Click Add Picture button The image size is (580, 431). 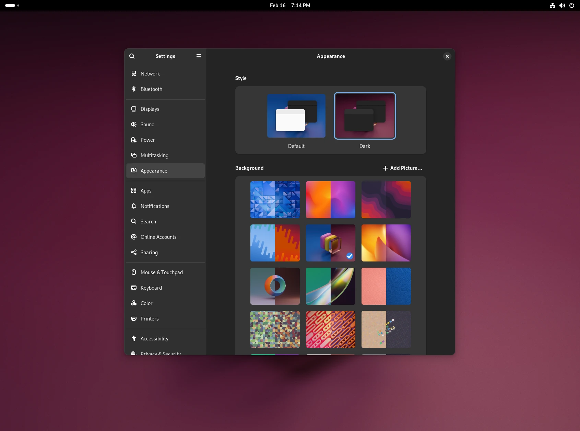(402, 168)
